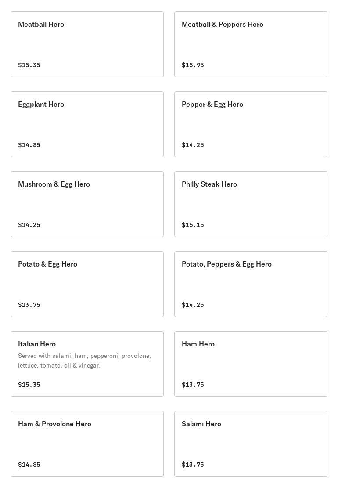Click the $13.75 Potato & Egg price
The height and width of the screenshot is (483, 338).
point(29,305)
